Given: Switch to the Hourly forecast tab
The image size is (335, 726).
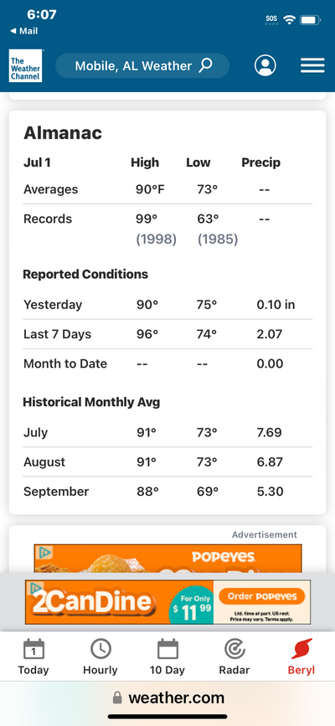Looking at the screenshot, I should coord(100,656).
